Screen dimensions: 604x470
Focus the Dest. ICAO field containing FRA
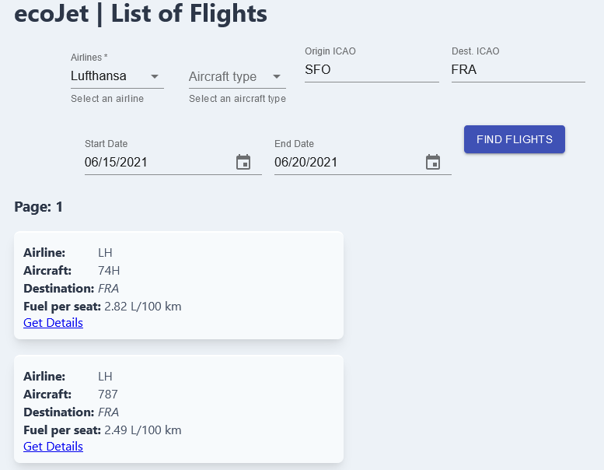[x=518, y=69]
